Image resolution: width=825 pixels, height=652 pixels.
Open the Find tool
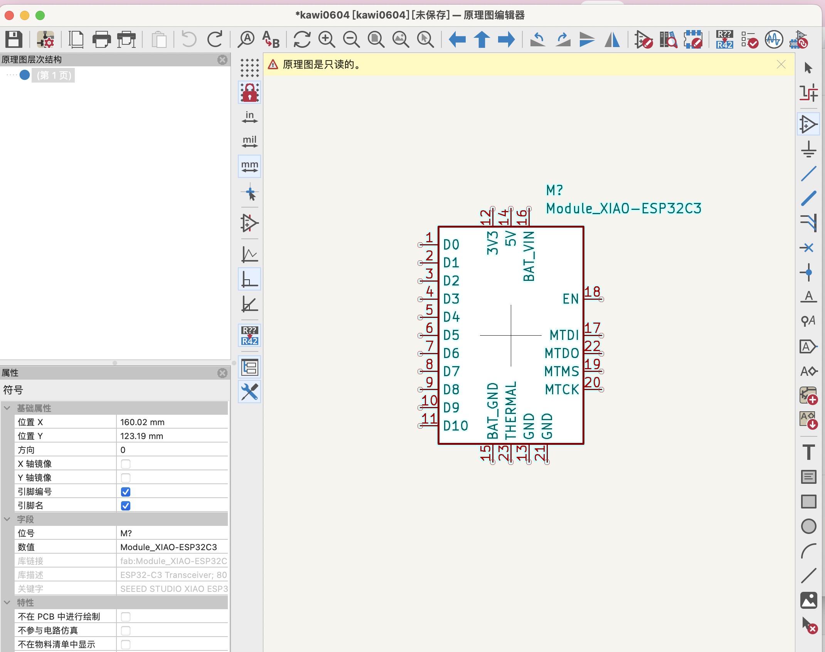(246, 39)
